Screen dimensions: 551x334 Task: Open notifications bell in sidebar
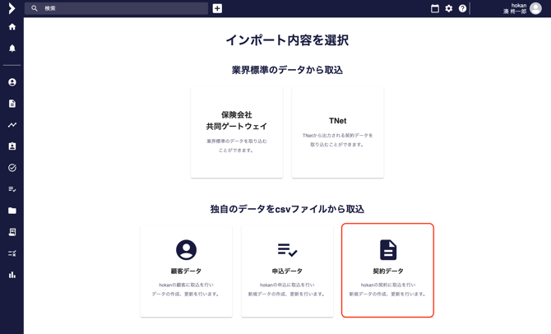point(12,49)
